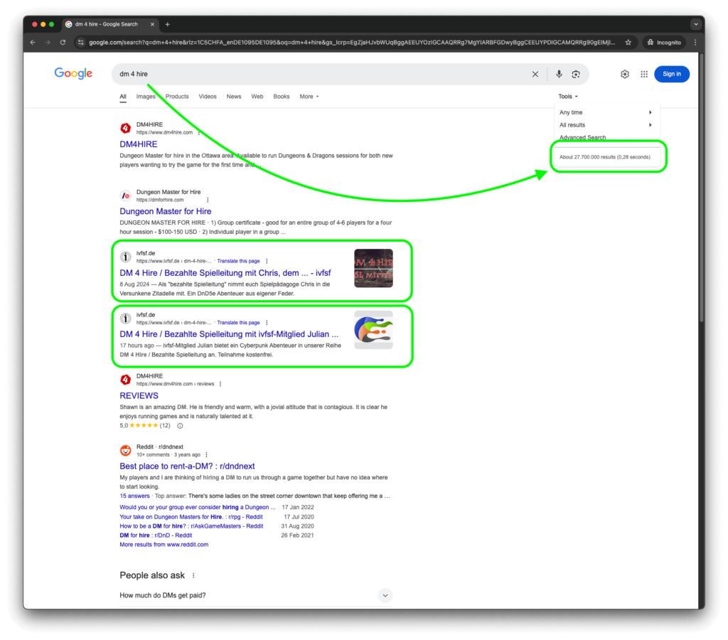This screenshot has width=728, height=640.
Task: Open the 'Dungeon Master for Hire' result
Action: coord(165,211)
